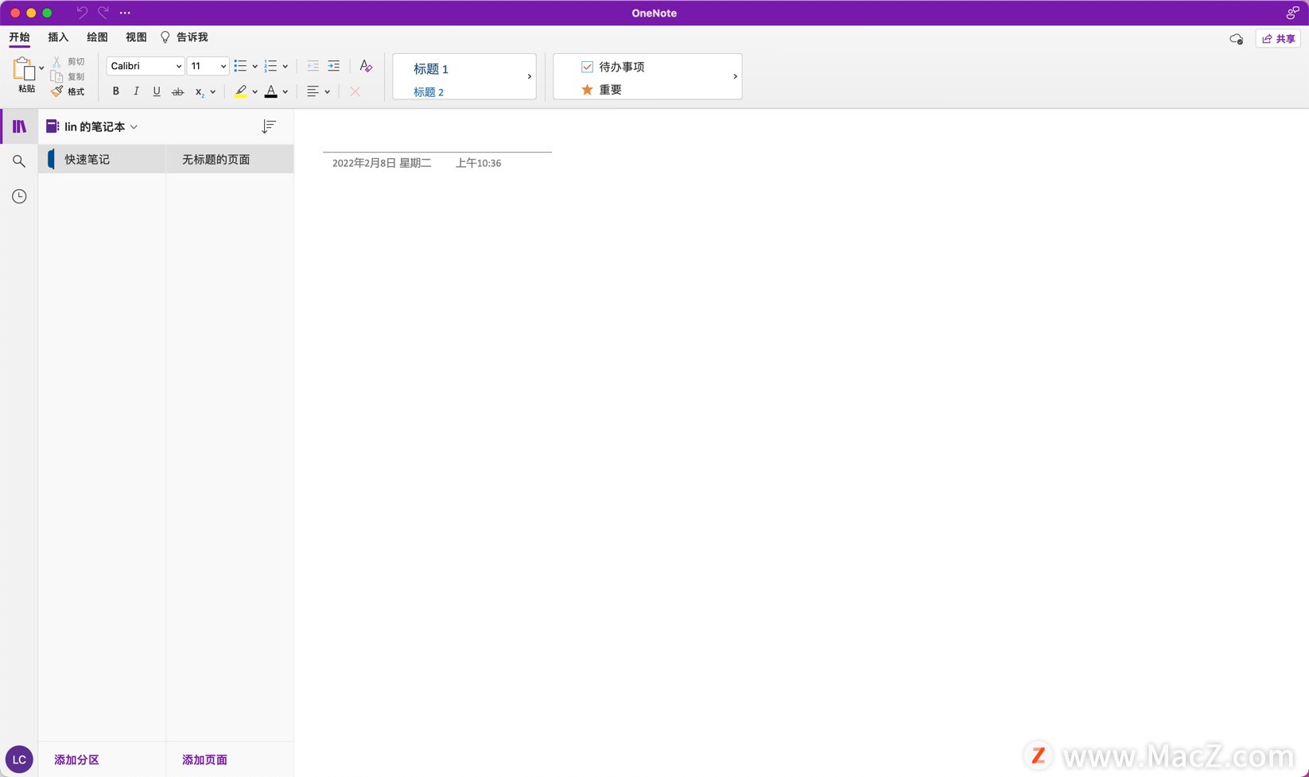Click the time 上午10:36
Screen dimensions: 1309x777
(x=478, y=163)
